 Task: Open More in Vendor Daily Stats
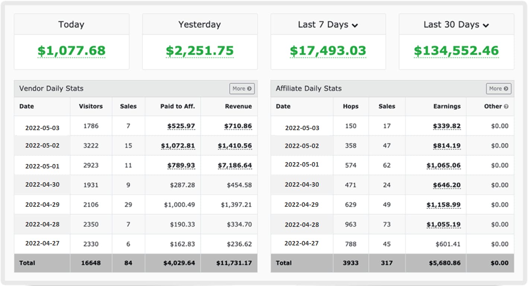click(x=242, y=89)
